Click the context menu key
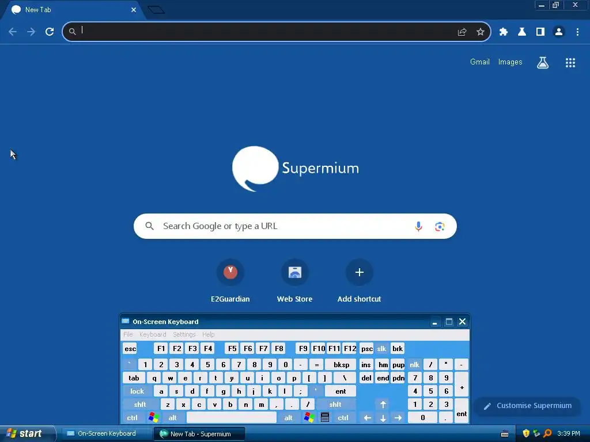The width and height of the screenshot is (590, 442). 325,418
